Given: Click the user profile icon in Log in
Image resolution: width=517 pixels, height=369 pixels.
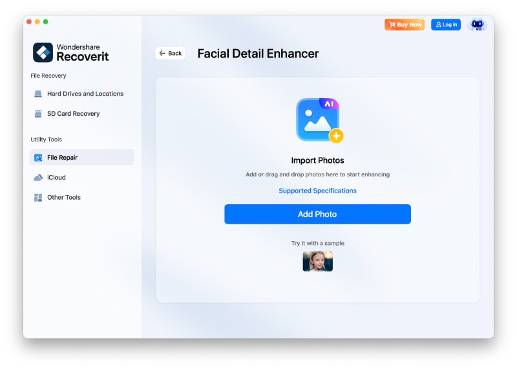Looking at the screenshot, I should click(x=438, y=25).
